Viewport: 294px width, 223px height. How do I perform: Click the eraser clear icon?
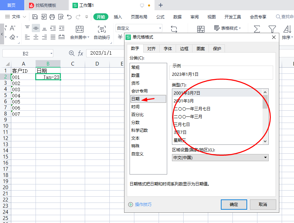coord(12,37)
